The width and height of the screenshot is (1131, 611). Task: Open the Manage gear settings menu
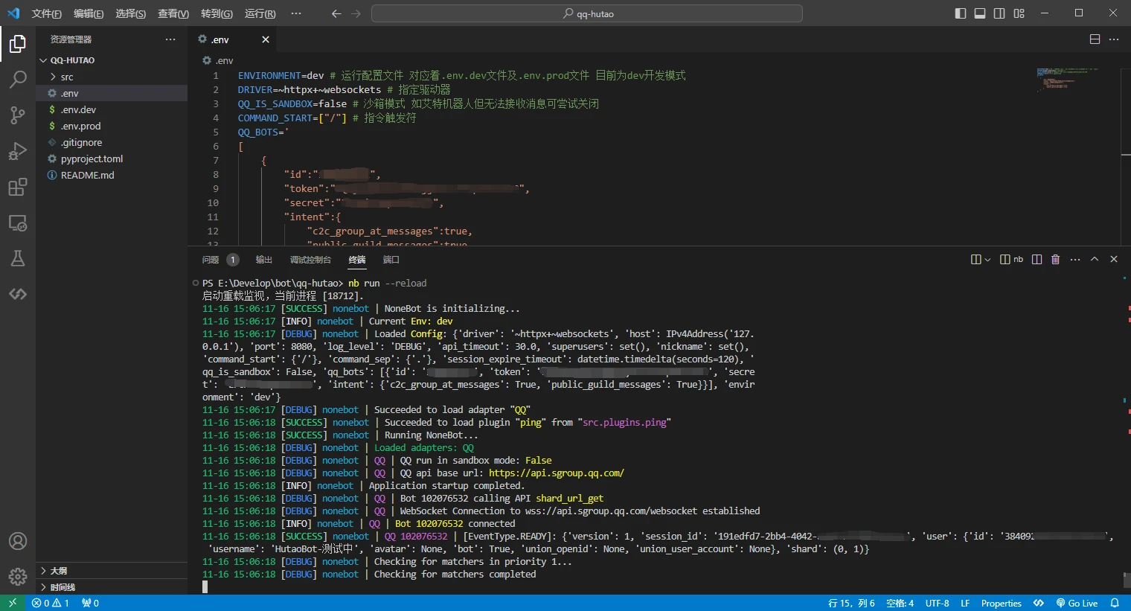[18, 576]
